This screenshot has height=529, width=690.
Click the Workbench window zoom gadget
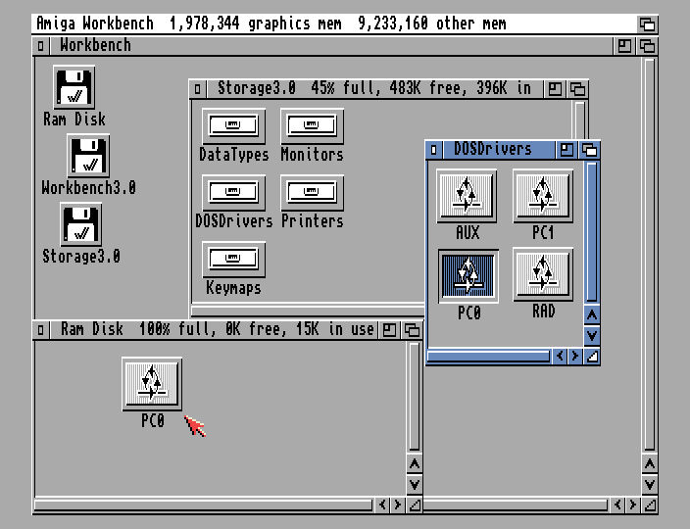click(624, 46)
